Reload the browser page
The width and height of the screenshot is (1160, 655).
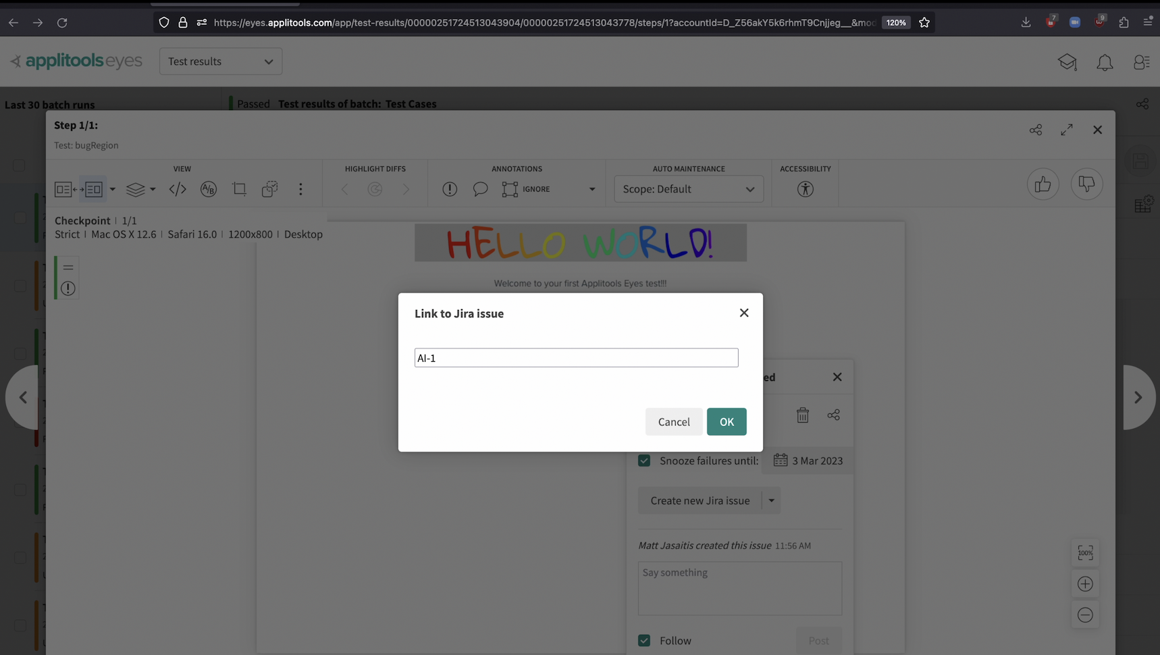coord(62,22)
